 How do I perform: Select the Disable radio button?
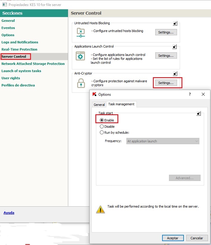click(x=102, y=127)
